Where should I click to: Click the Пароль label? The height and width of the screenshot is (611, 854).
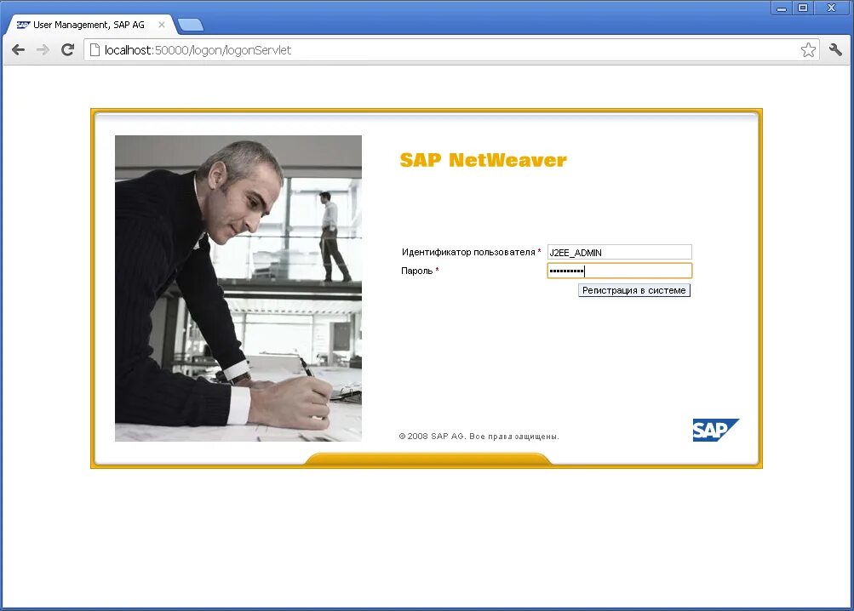point(416,271)
